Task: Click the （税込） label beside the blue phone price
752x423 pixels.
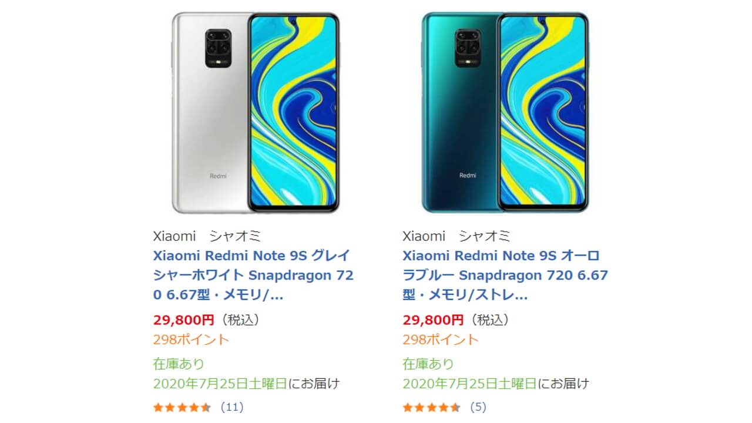Action: (489, 320)
